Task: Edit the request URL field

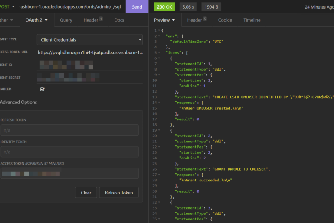Action: click(x=70, y=7)
